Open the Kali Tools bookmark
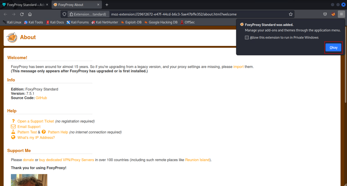 (x=34, y=22)
